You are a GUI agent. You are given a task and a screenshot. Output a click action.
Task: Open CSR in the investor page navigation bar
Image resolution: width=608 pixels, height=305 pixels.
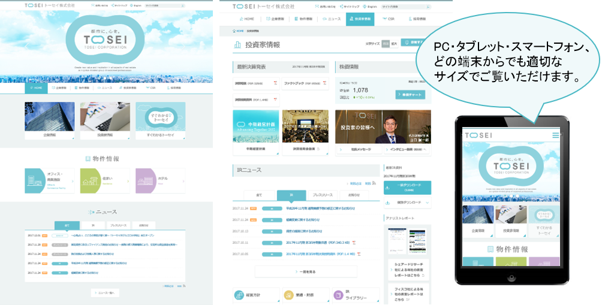tap(388, 19)
